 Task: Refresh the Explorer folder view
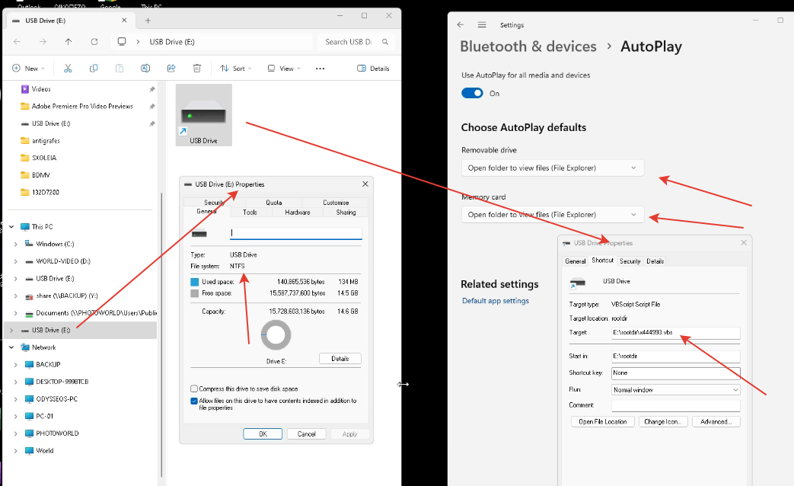click(x=94, y=42)
